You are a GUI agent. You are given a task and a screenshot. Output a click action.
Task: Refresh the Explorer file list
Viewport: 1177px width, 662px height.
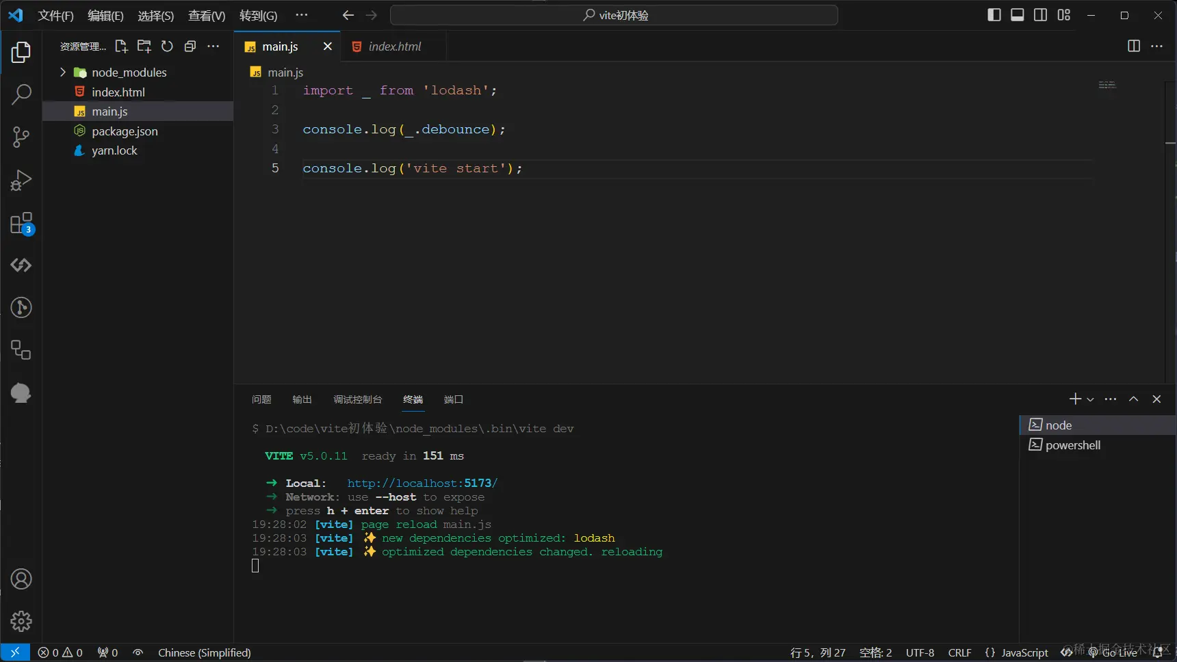pos(167,47)
